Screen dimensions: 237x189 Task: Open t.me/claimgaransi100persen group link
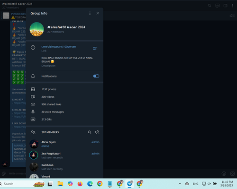(x=59, y=47)
